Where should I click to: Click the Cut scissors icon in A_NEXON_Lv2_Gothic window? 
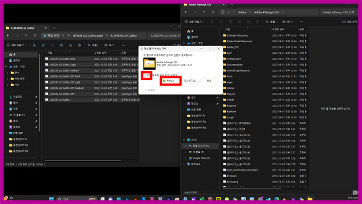(x=34, y=45)
